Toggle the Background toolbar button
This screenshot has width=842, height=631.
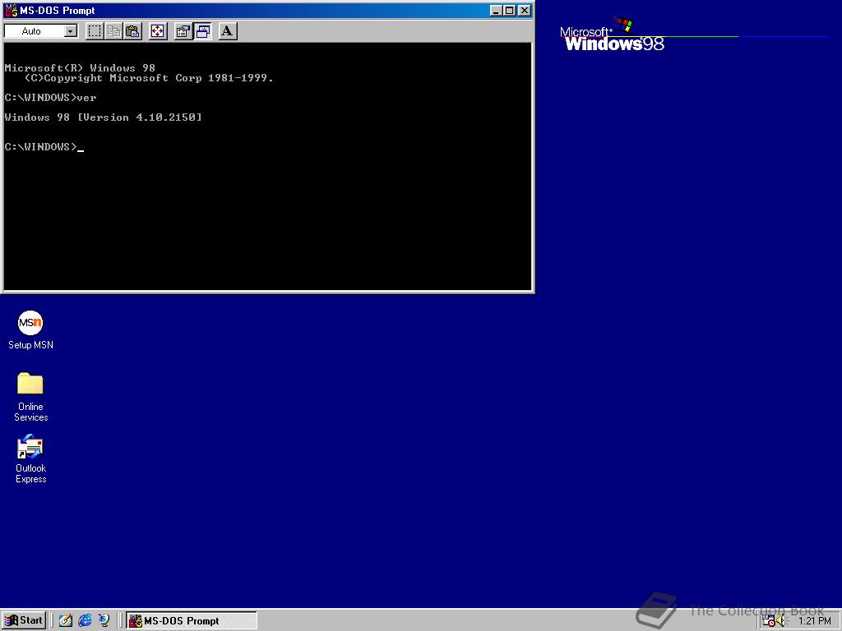coord(202,31)
